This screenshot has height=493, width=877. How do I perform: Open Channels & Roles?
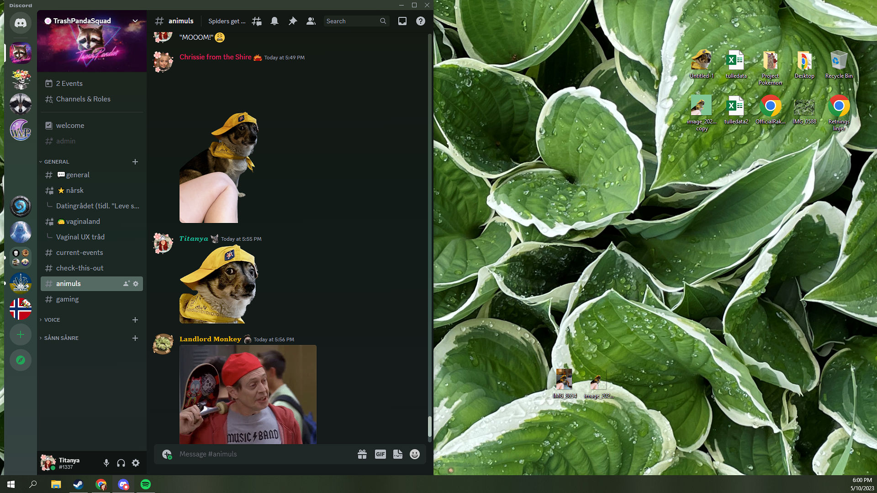(83, 99)
